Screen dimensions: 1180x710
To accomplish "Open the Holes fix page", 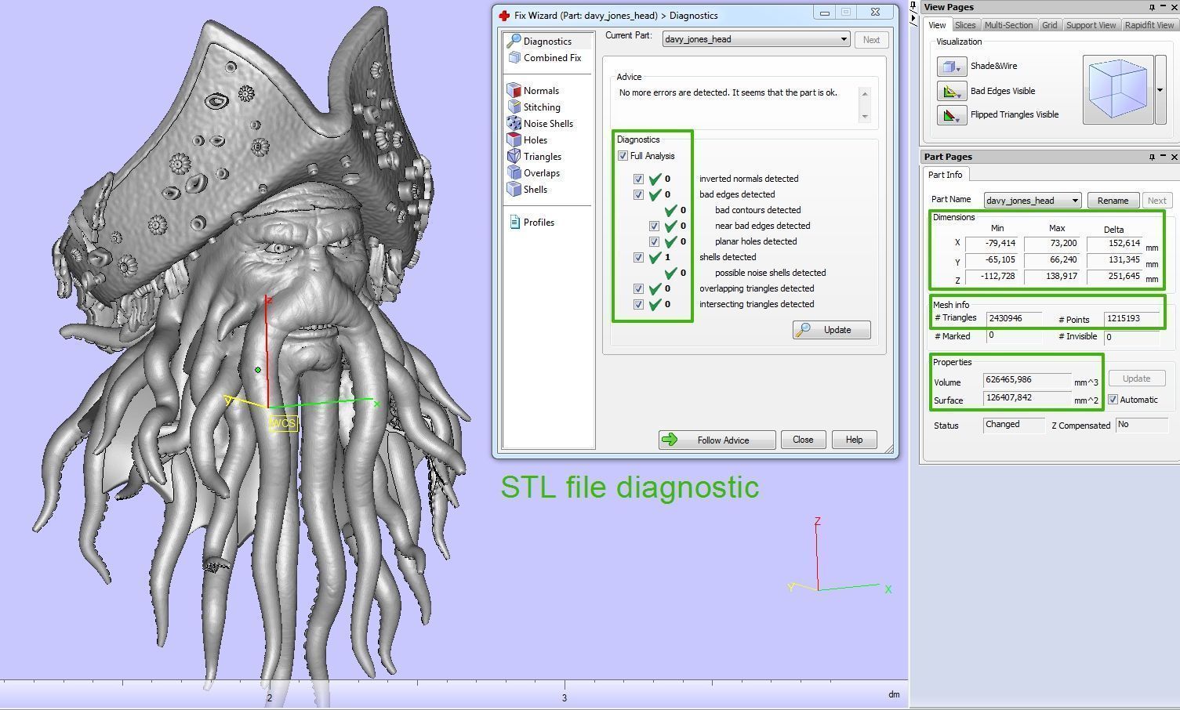I will (x=527, y=139).
